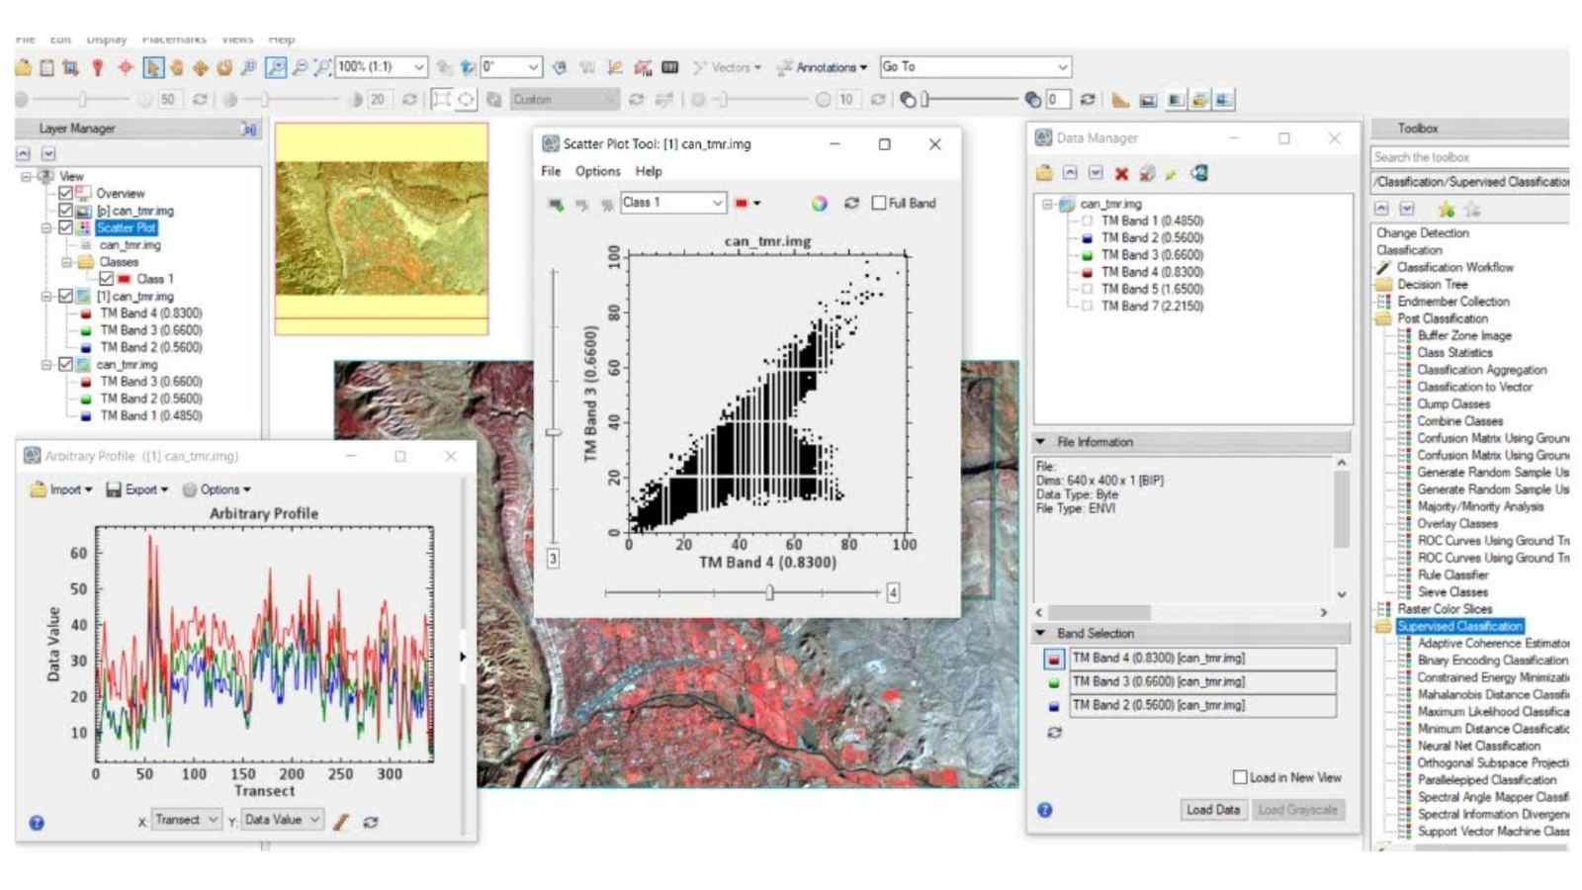Open Scatter Plot Tool File menu
This screenshot has height=890, width=1582.
[x=551, y=171]
